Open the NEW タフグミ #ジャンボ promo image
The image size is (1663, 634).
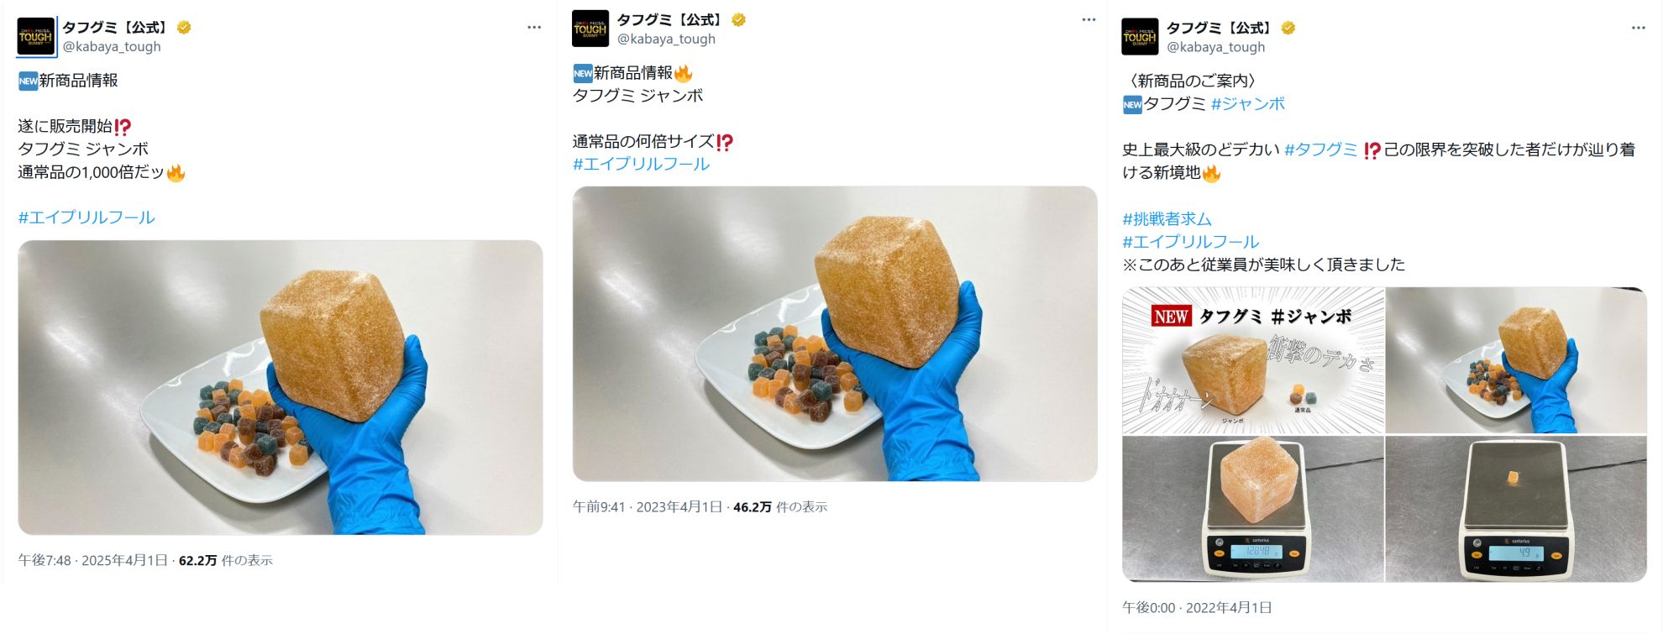pos(1252,360)
